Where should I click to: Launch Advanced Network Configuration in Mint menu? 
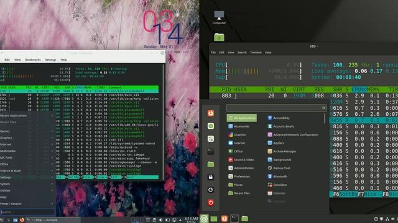click(293, 134)
